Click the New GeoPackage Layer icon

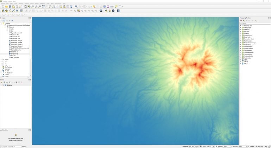point(7,11)
